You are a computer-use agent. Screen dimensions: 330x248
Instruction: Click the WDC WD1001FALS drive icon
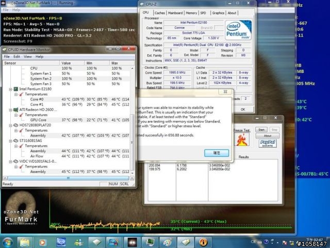pos(16,161)
